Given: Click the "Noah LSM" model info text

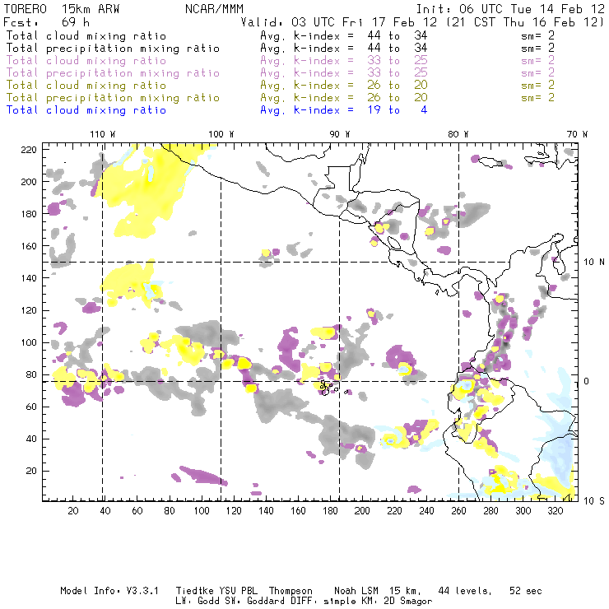Looking at the screenshot, I should click(x=356, y=591).
